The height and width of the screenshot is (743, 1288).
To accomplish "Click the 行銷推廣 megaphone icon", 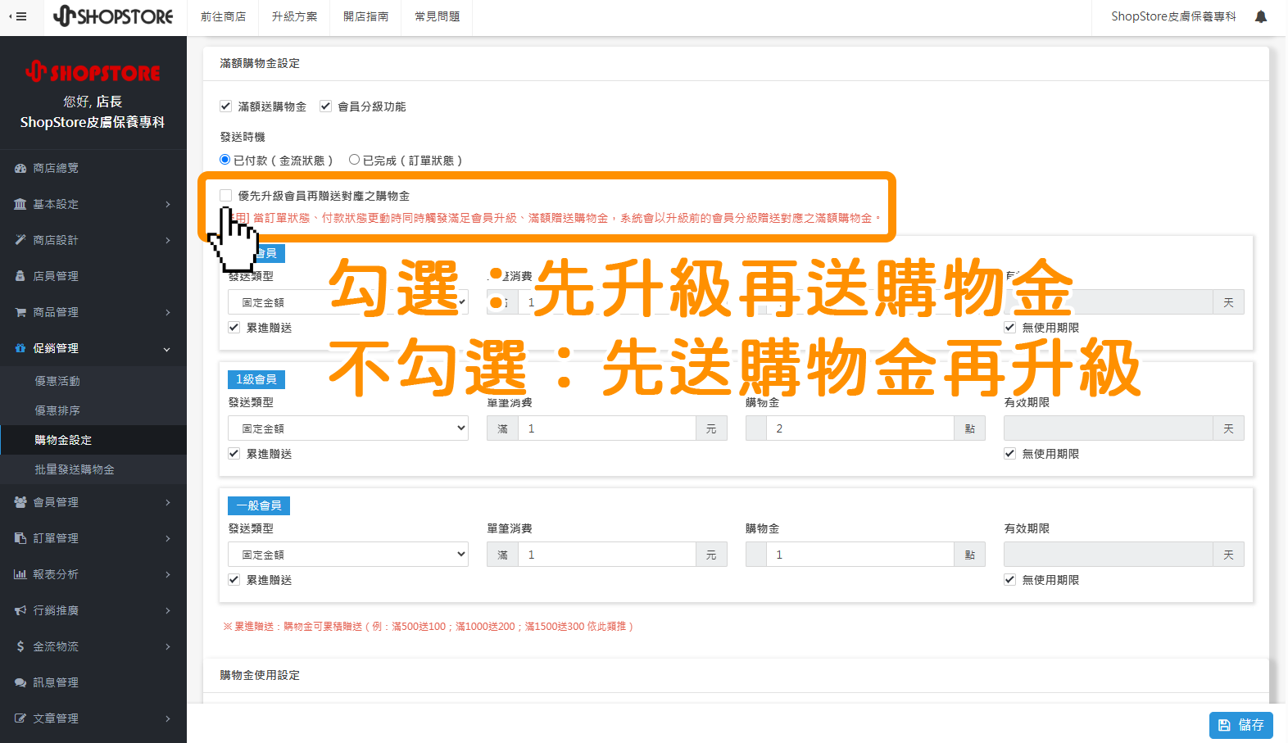I will pyautogui.click(x=20, y=610).
